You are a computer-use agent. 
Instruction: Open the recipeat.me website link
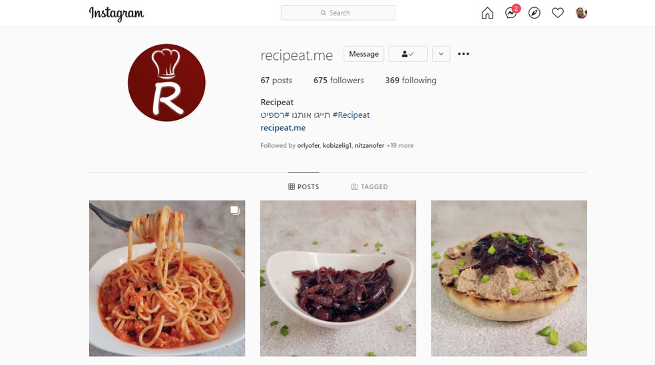click(x=283, y=128)
